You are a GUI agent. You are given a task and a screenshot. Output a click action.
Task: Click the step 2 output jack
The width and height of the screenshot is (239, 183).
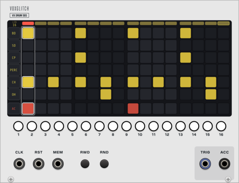point(32,126)
